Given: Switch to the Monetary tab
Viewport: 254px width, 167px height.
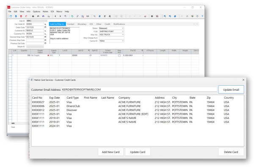Looking at the screenshot, I should [82, 24].
